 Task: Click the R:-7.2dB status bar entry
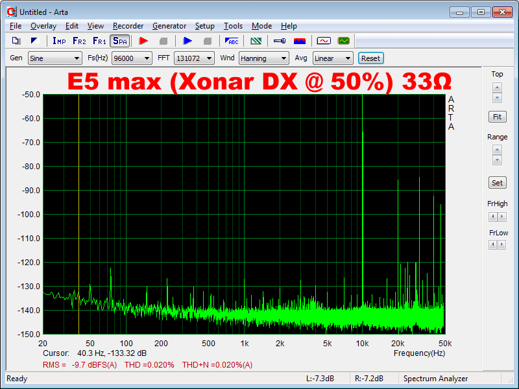369,379
